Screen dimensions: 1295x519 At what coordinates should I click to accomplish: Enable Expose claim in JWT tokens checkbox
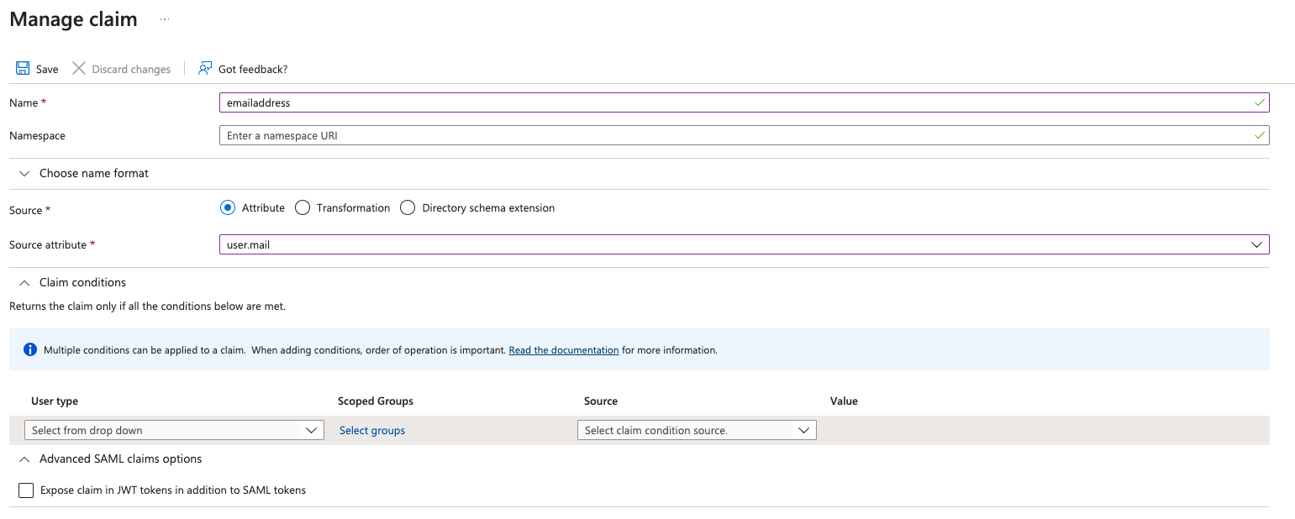point(26,490)
